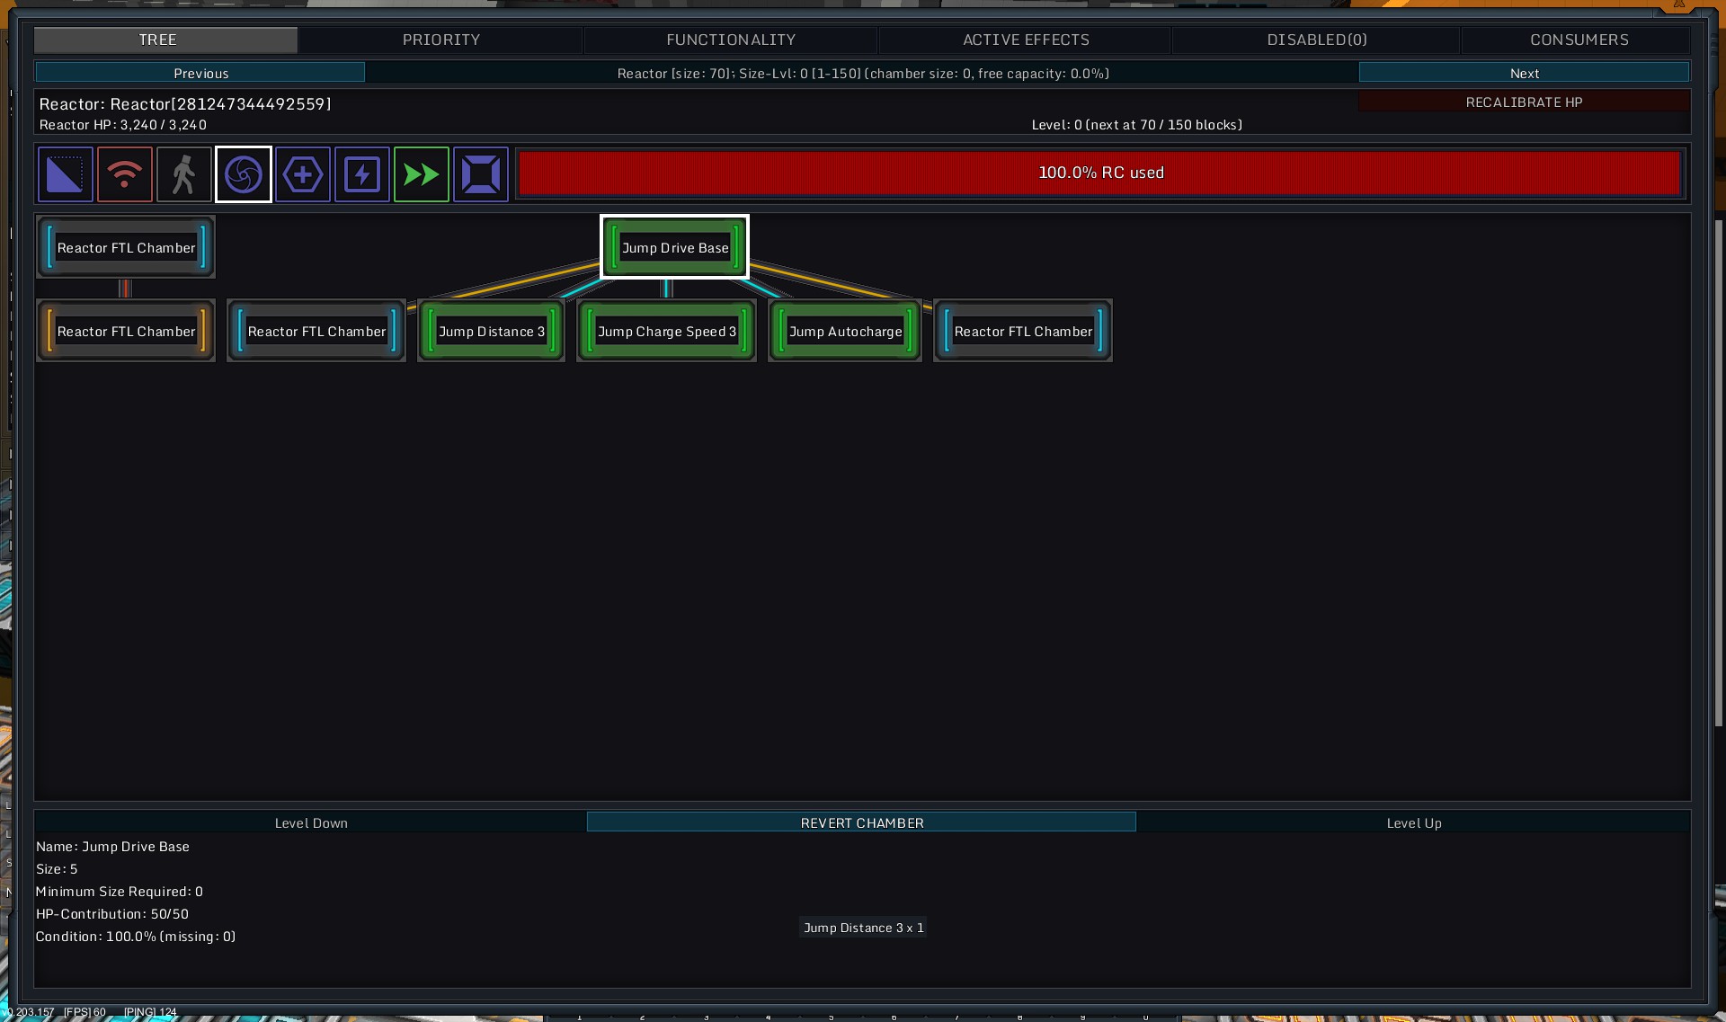Image resolution: width=1726 pixels, height=1022 pixels.
Task: Select the square frame chamber icon
Action: click(x=481, y=174)
